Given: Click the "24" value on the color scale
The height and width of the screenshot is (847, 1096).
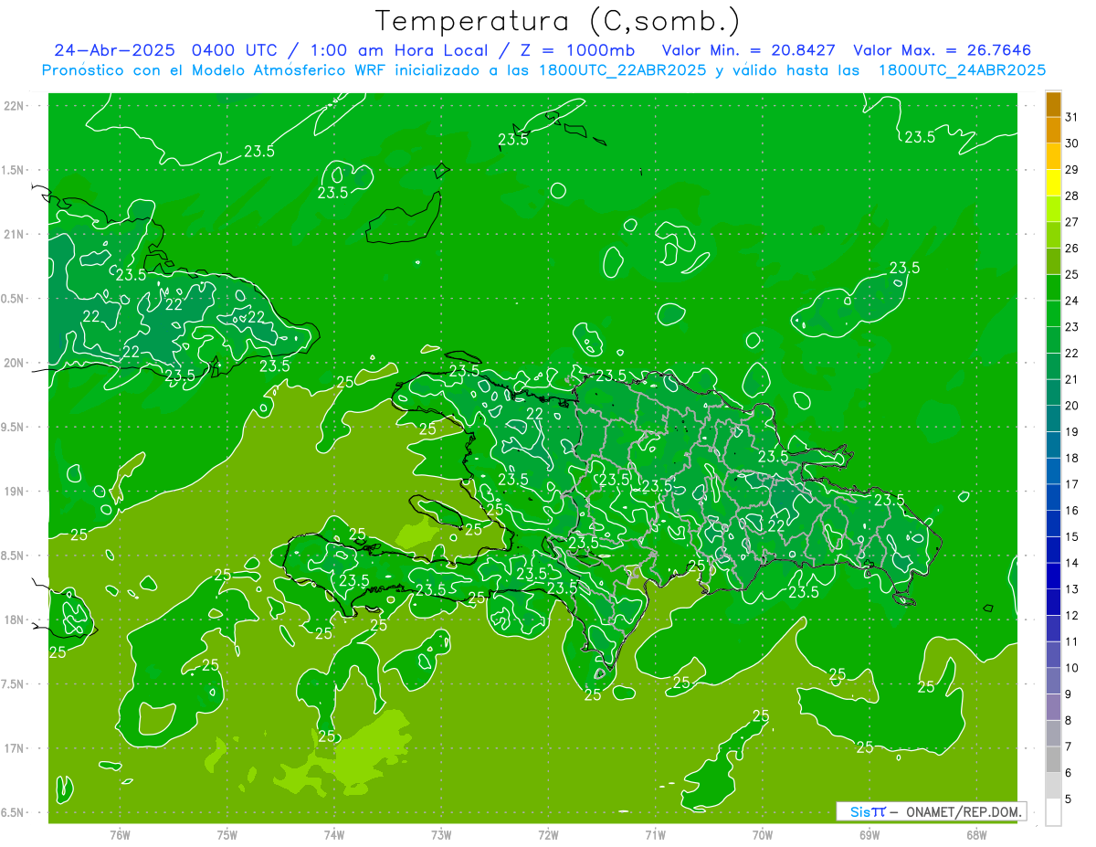Looking at the screenshot, I should pyautogui.click(x=1072, y=300).
